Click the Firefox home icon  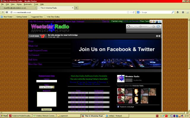(x=183, y=12)
